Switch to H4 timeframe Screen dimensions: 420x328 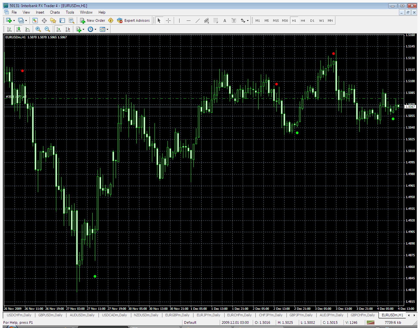[x=303, y=20]
